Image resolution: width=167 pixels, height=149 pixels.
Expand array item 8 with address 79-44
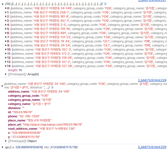[6, 41]
